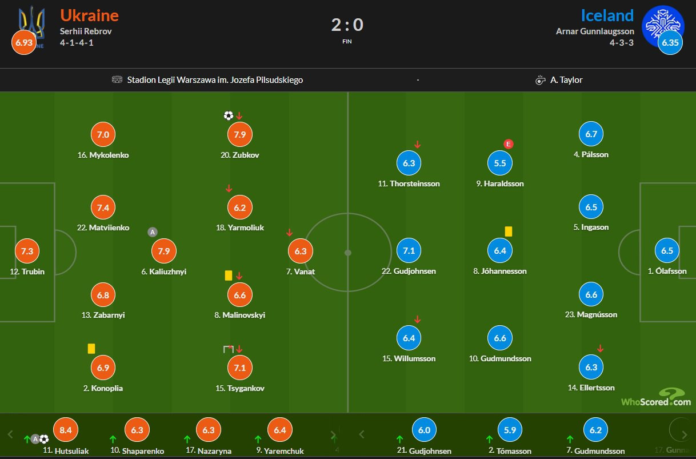Expand more Iceland substitutes with right chevron
The image size is (696, 459).
(685, 434)
